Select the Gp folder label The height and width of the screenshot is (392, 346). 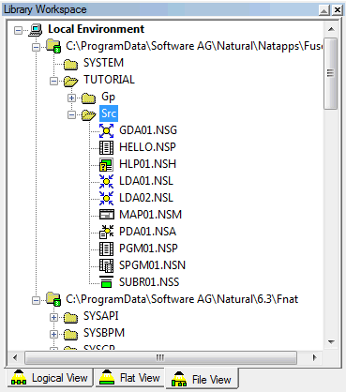pyautogui.click(x=108, y=97)
